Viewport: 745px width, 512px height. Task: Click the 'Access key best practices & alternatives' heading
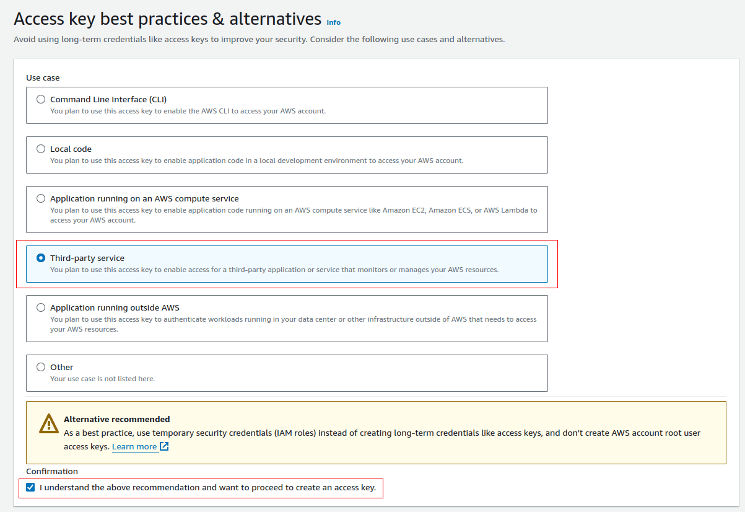coord(167,19)
